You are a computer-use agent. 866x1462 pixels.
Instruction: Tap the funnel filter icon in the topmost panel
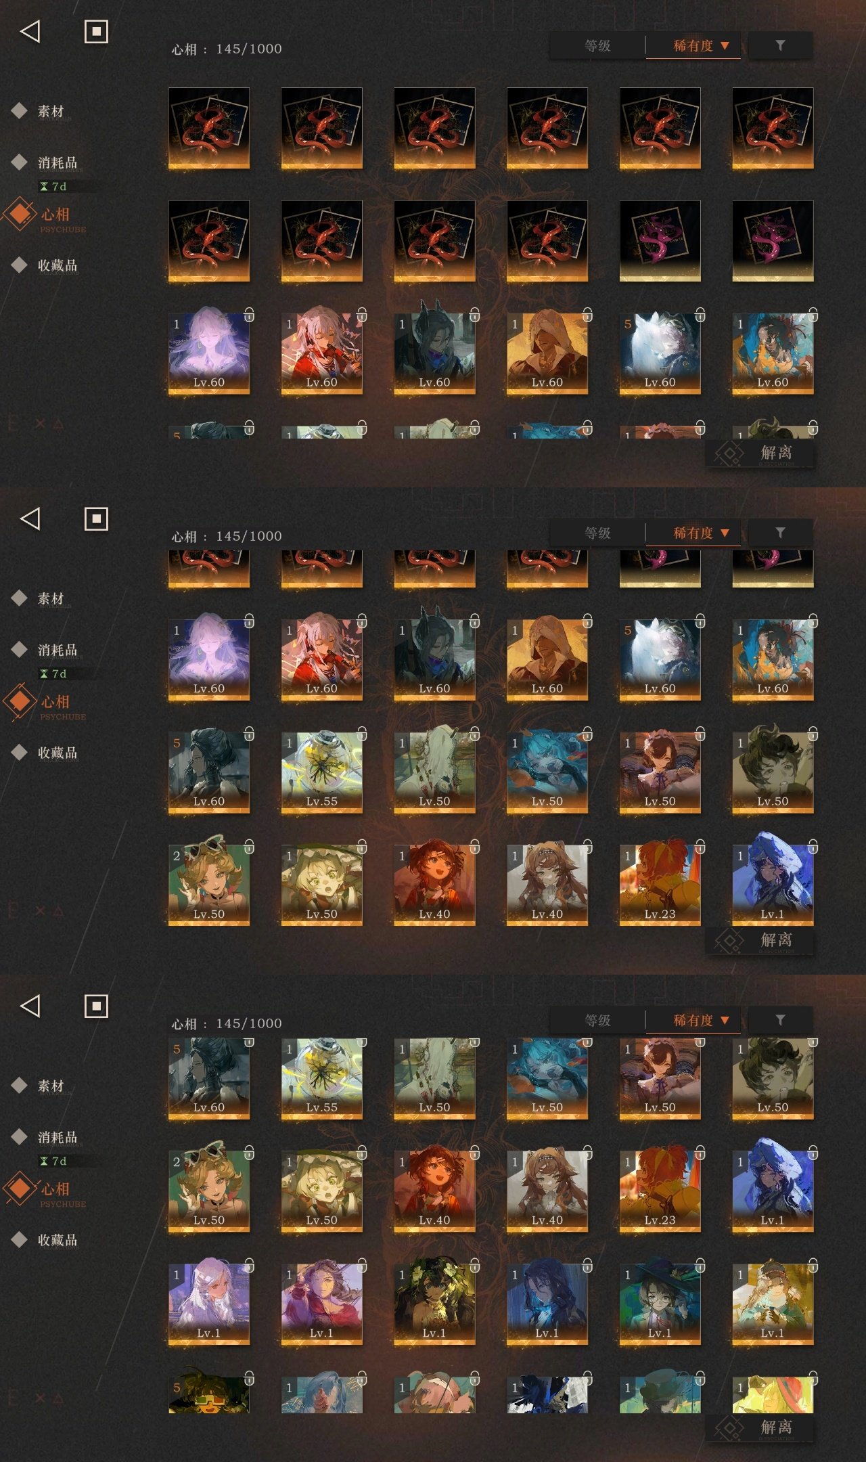(780, 45)
